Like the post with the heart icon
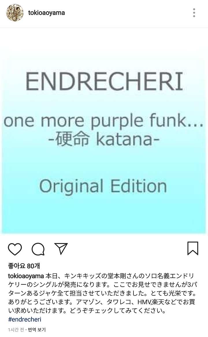208x337 pixels. coord(15,249)
